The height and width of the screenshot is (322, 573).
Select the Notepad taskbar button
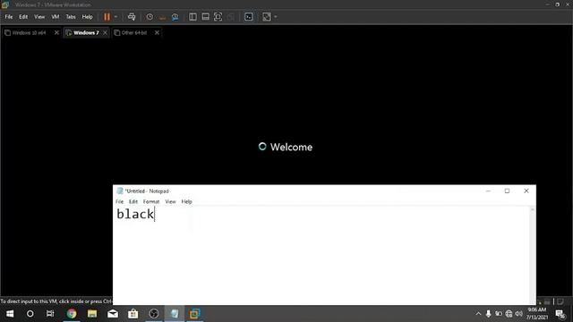(x=175, y=314)
